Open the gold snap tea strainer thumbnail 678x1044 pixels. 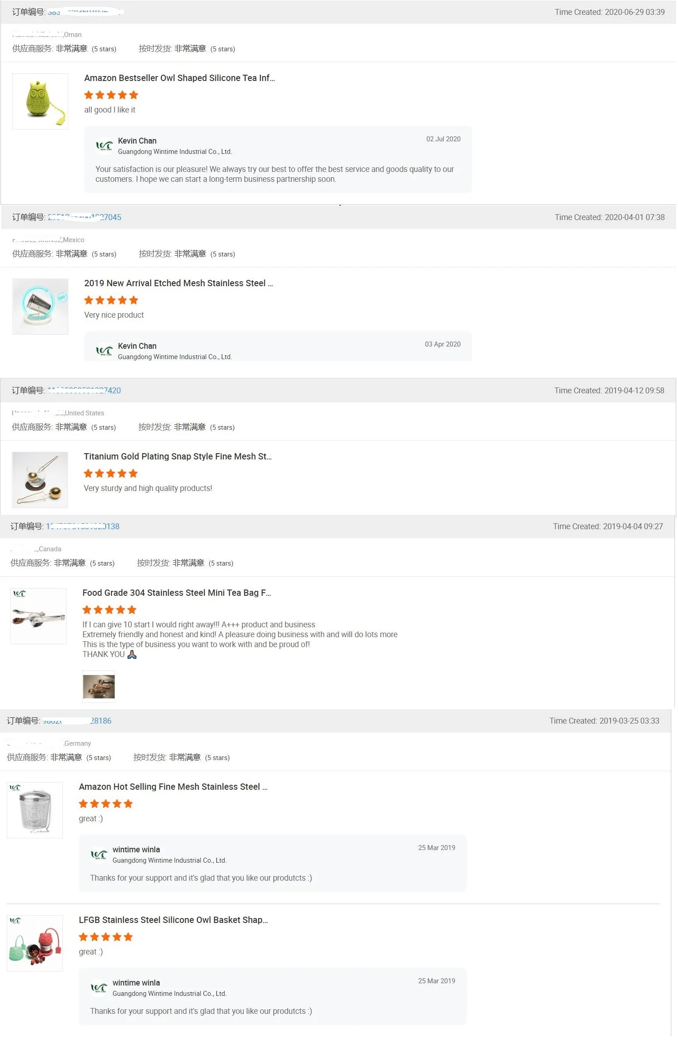(40, 480)
